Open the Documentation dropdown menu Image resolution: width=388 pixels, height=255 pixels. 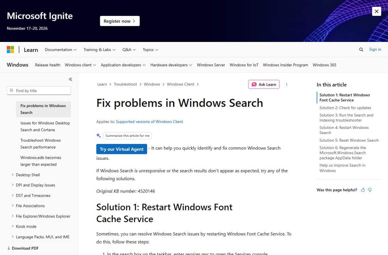pos(61,50)
